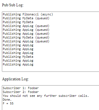Click the 'You should not see any further' line
Viewport: 99px width, 110px height.
coord(46,96)
